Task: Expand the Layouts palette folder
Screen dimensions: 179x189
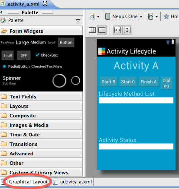Action: coord(41,106)
